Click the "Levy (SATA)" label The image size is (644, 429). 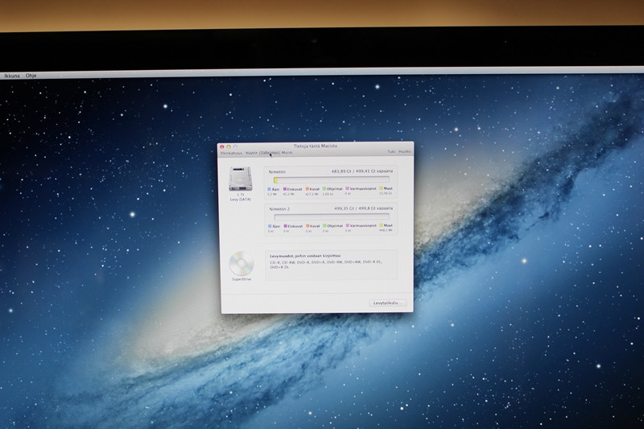tap(240, 200)
